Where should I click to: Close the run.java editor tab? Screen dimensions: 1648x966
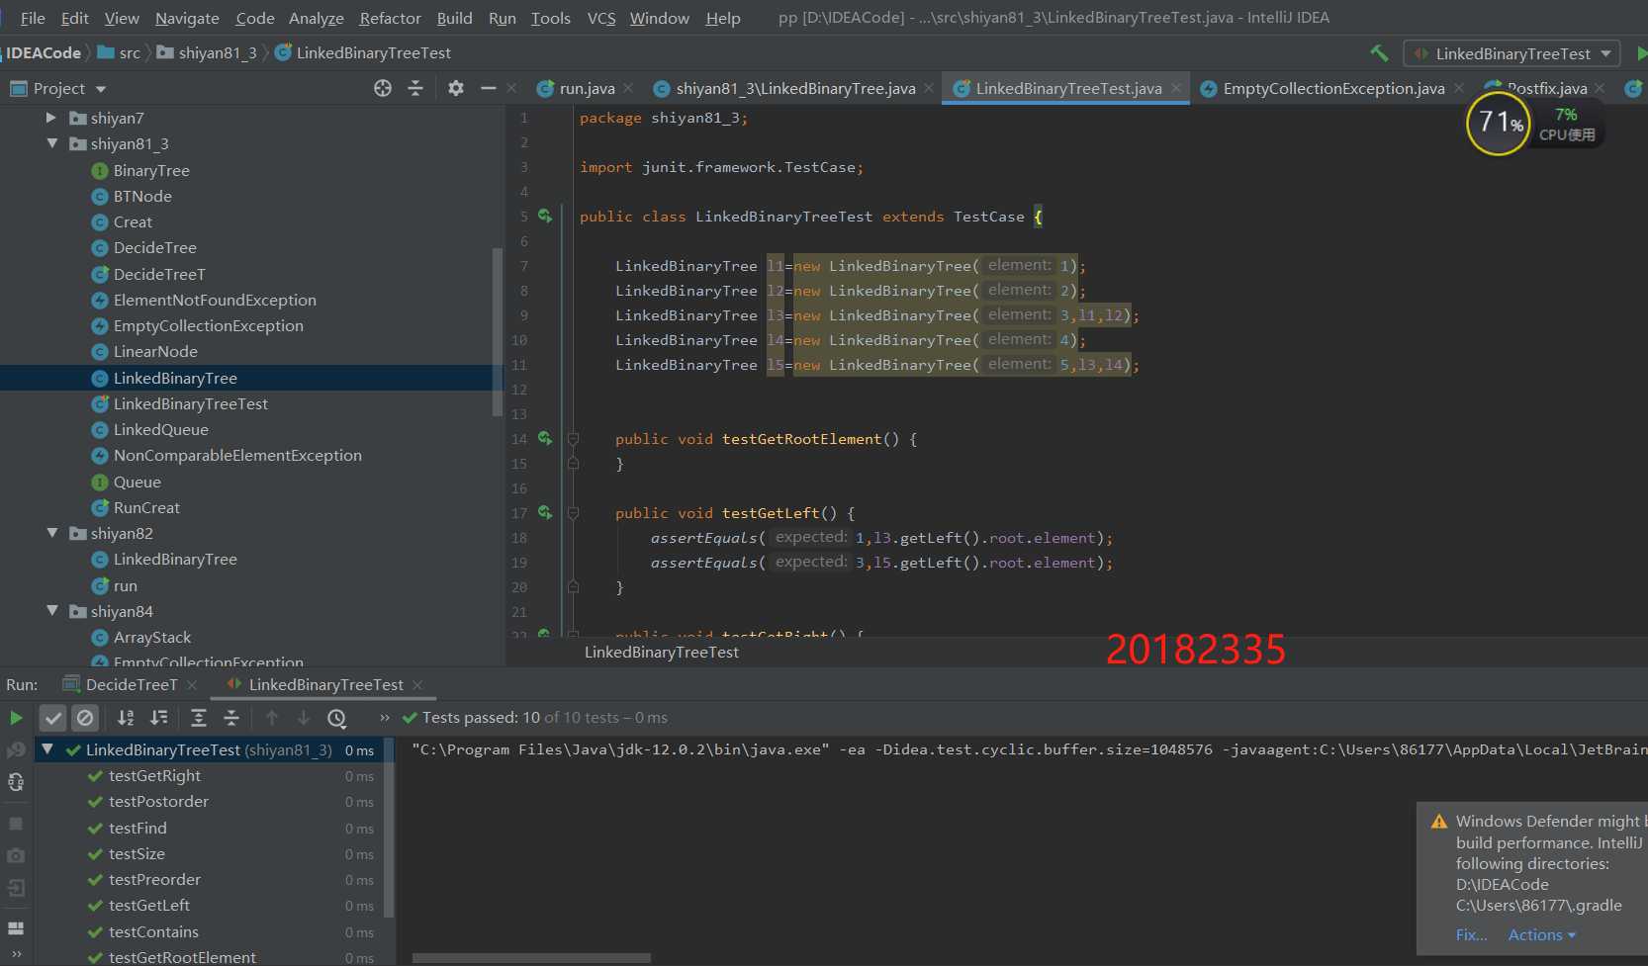628,88
